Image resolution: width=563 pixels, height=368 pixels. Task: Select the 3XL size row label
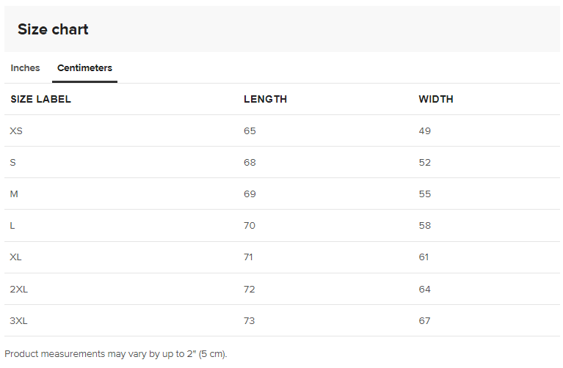[x=18, y=320]
